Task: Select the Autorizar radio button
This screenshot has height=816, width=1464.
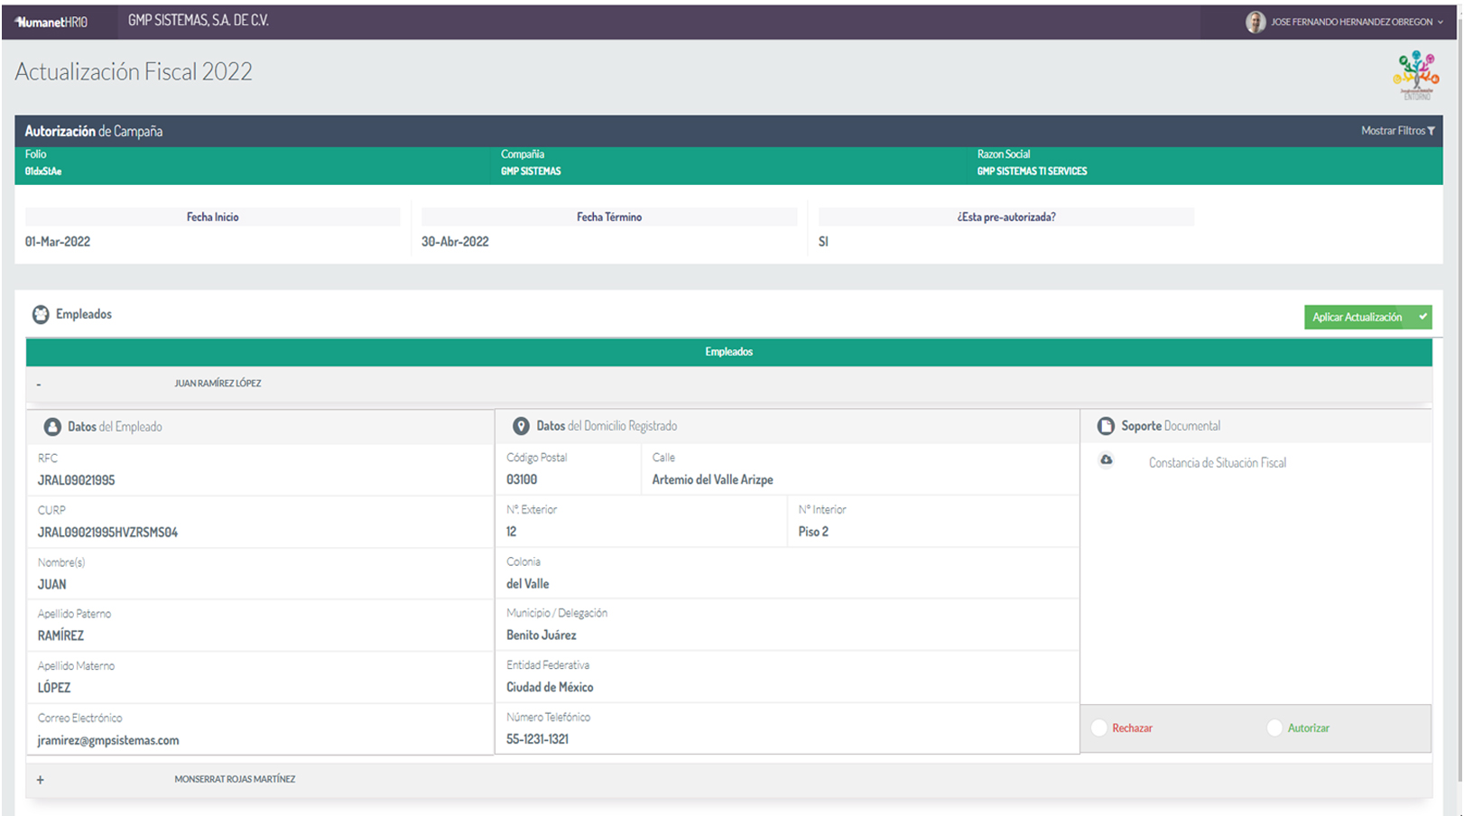Action: click(x=1274, y=728)
